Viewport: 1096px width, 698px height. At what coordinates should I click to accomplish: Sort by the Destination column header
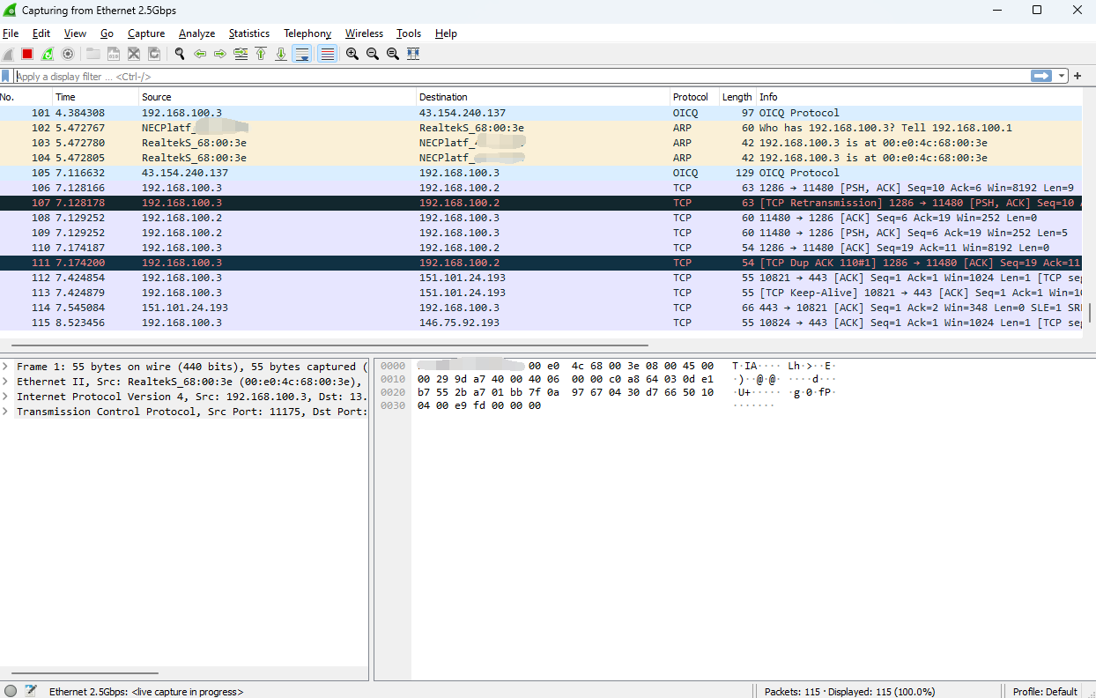pyautogui.click(x=543, y=97)
